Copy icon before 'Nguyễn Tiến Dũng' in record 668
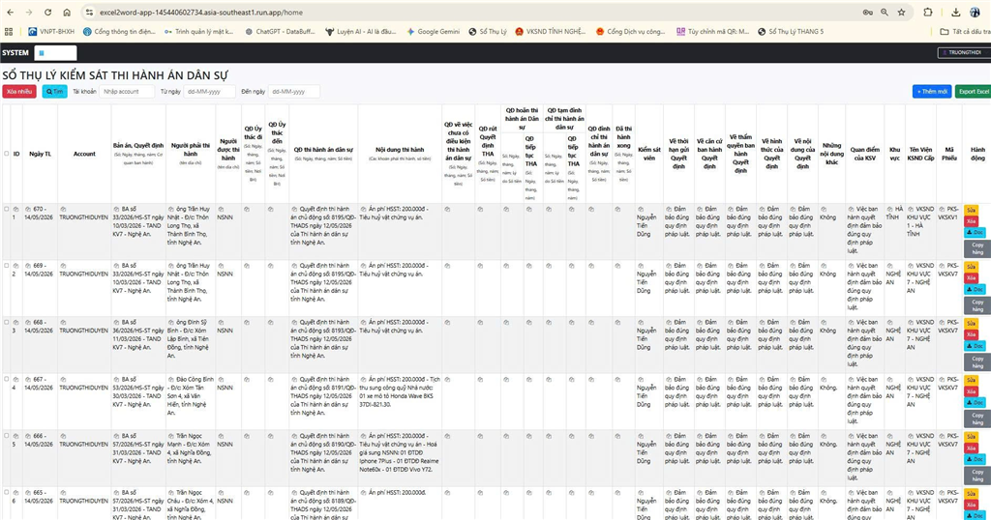This screenshot has height=520, width=991. pyautogui.click(x=641, y=323)
